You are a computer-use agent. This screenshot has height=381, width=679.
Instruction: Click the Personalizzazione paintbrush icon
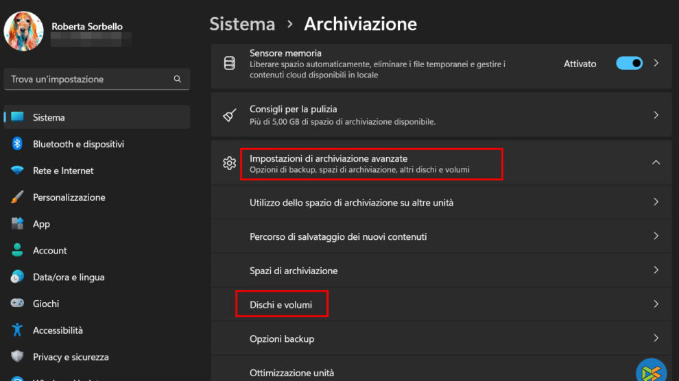[x=18, y=197]
